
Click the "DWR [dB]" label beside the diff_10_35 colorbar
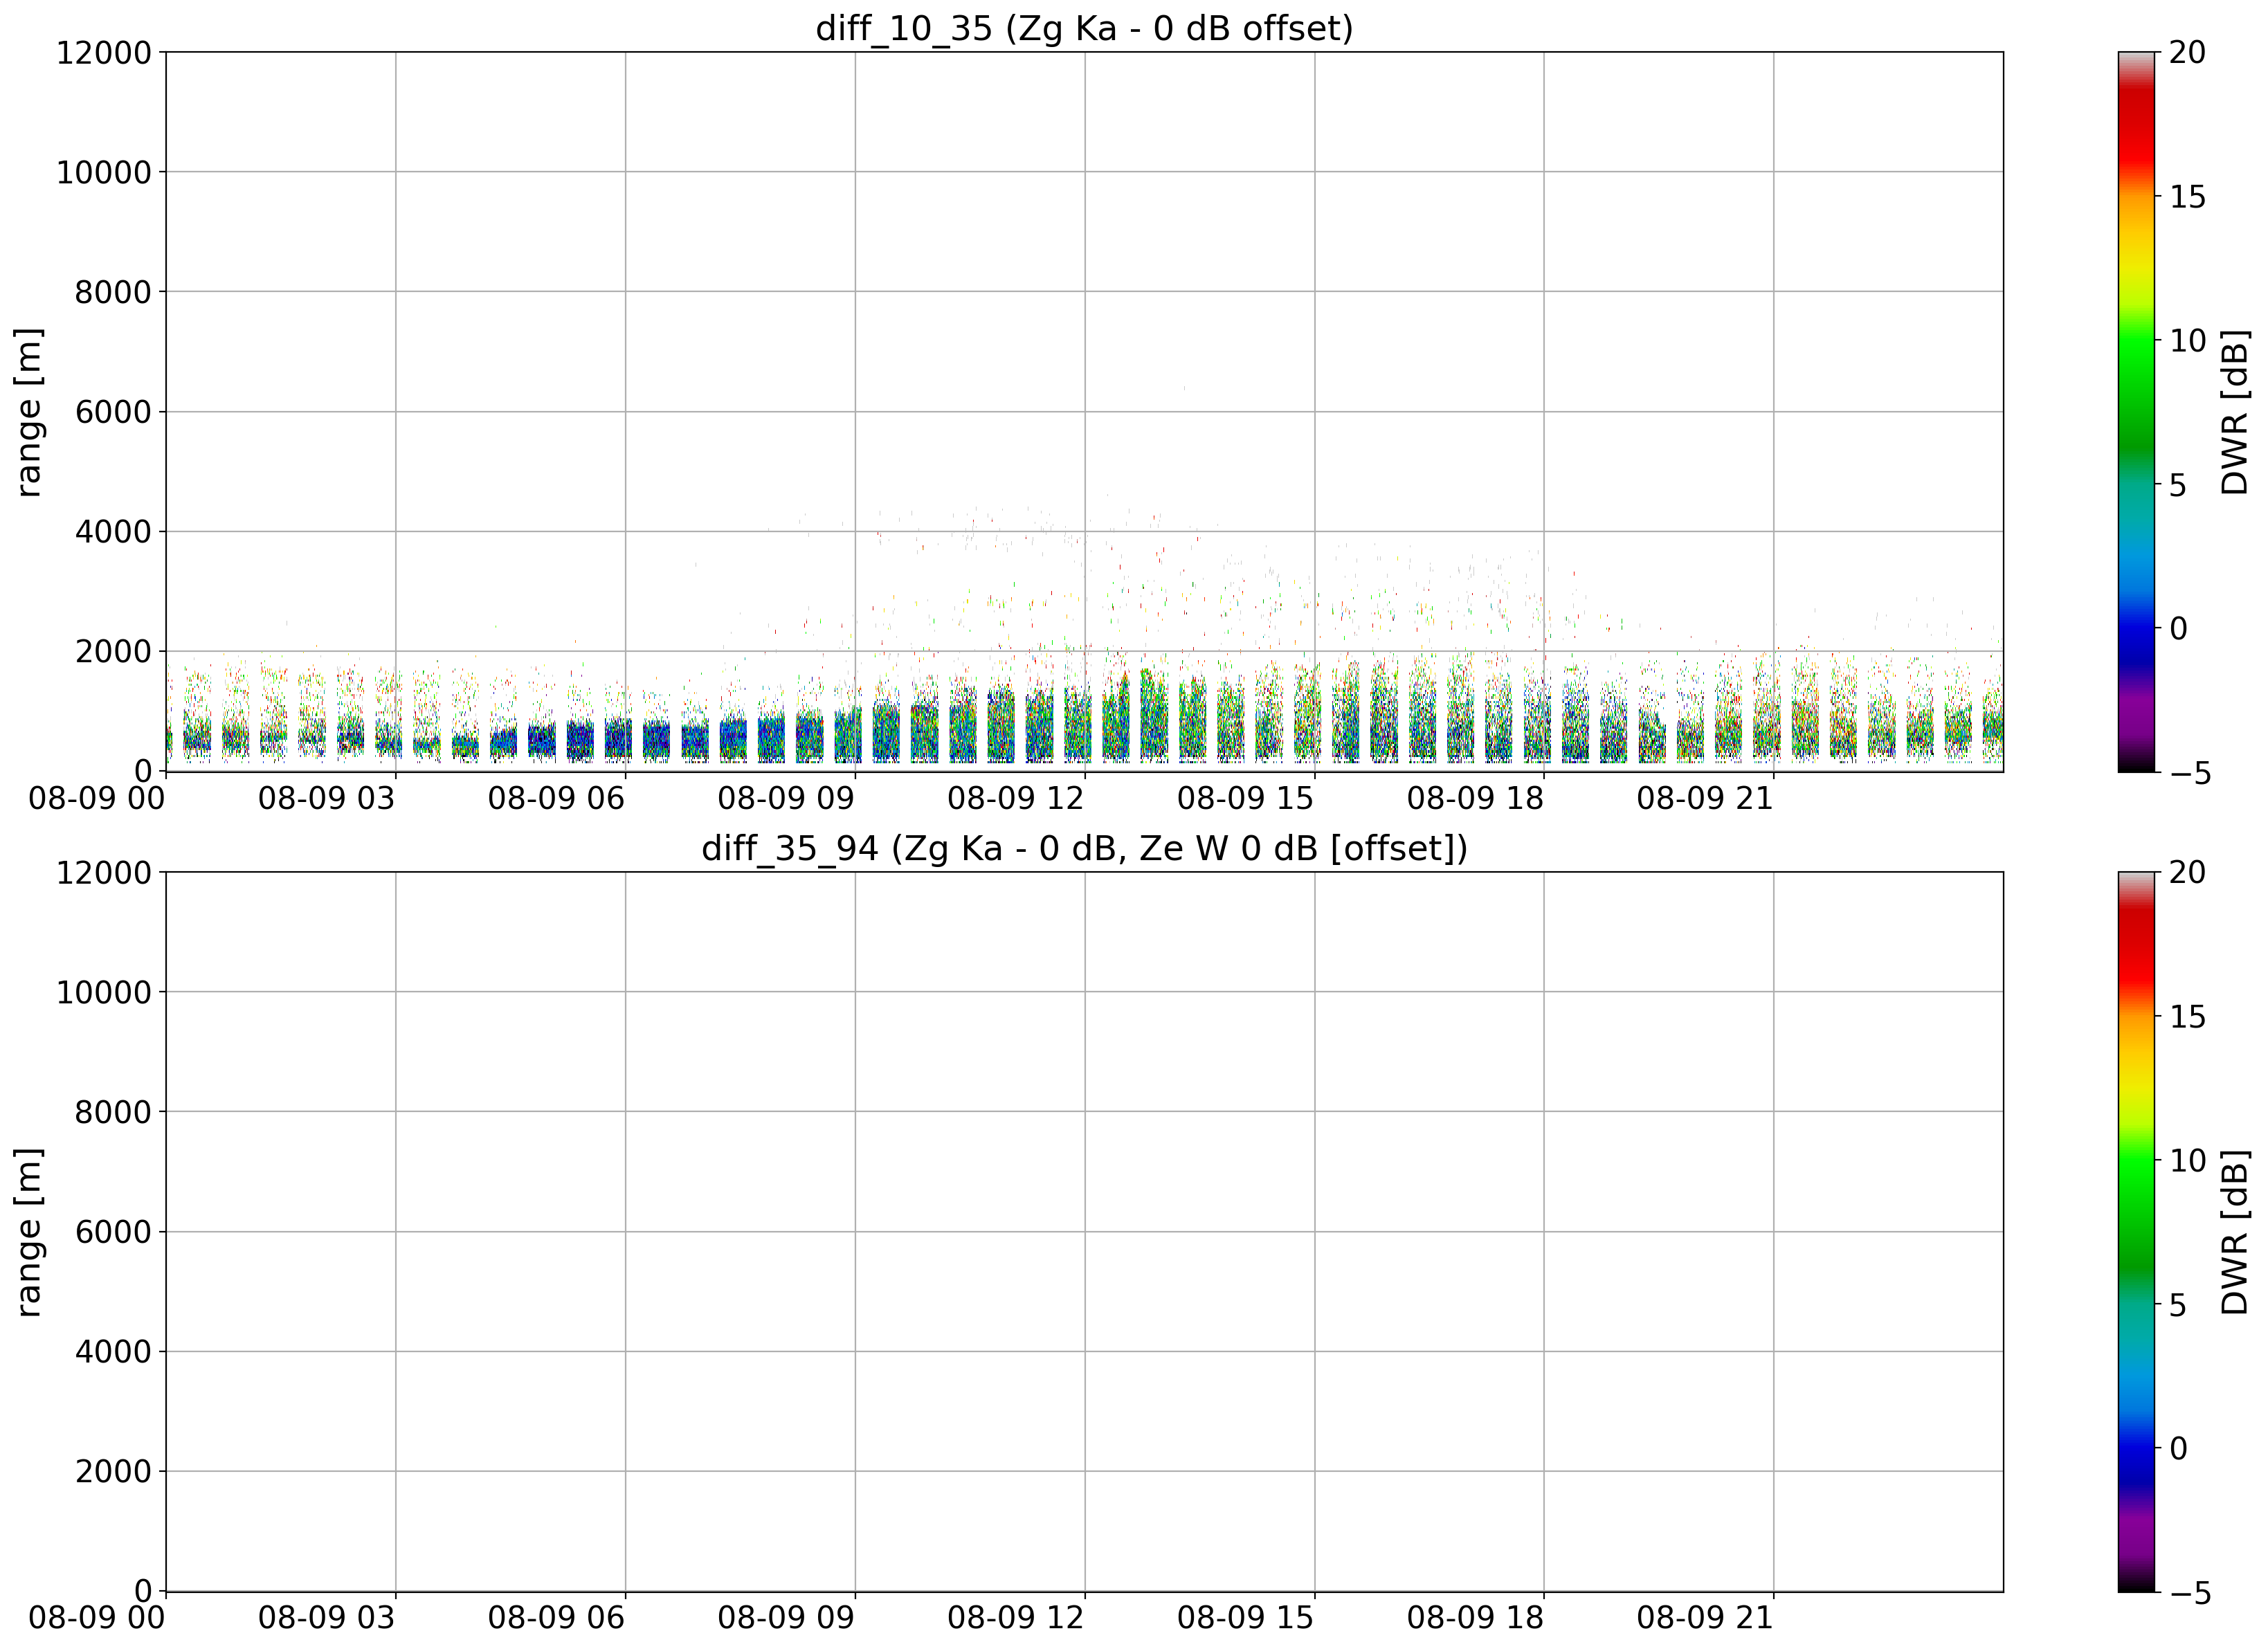[2234, 412]
